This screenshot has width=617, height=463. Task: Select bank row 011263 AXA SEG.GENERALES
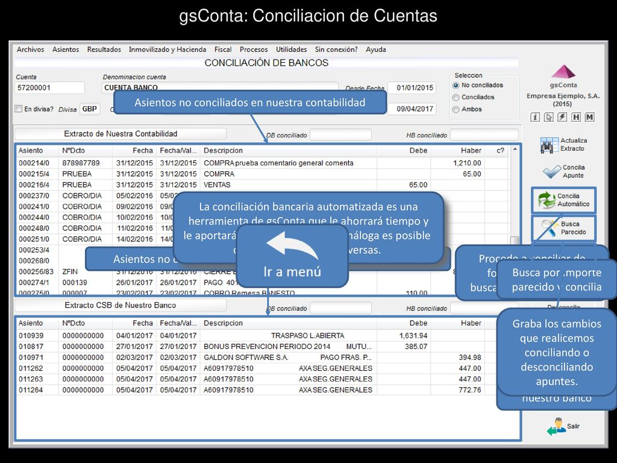tap(262, 379)
